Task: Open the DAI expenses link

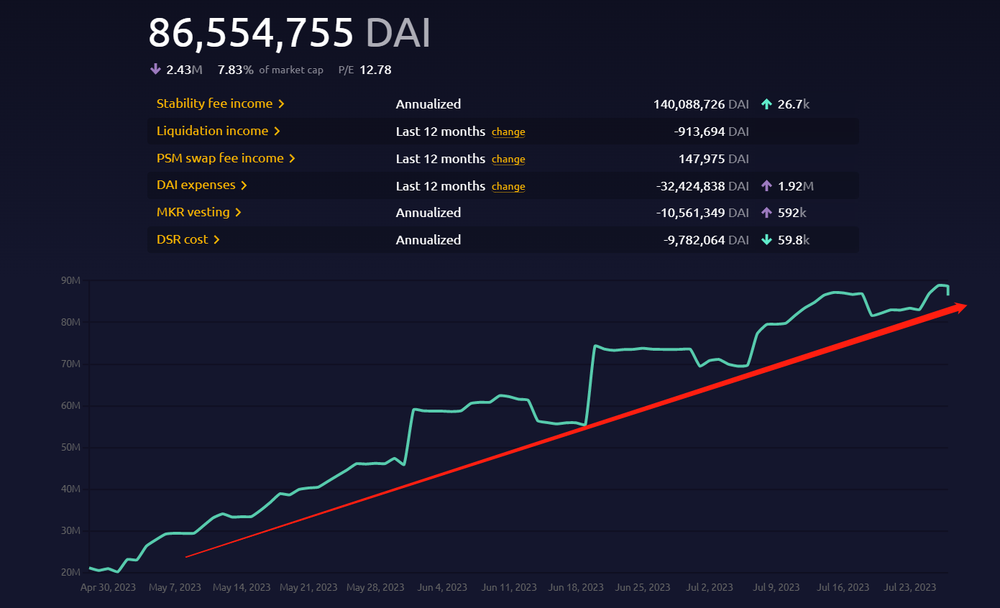Action: pos(202,185)
